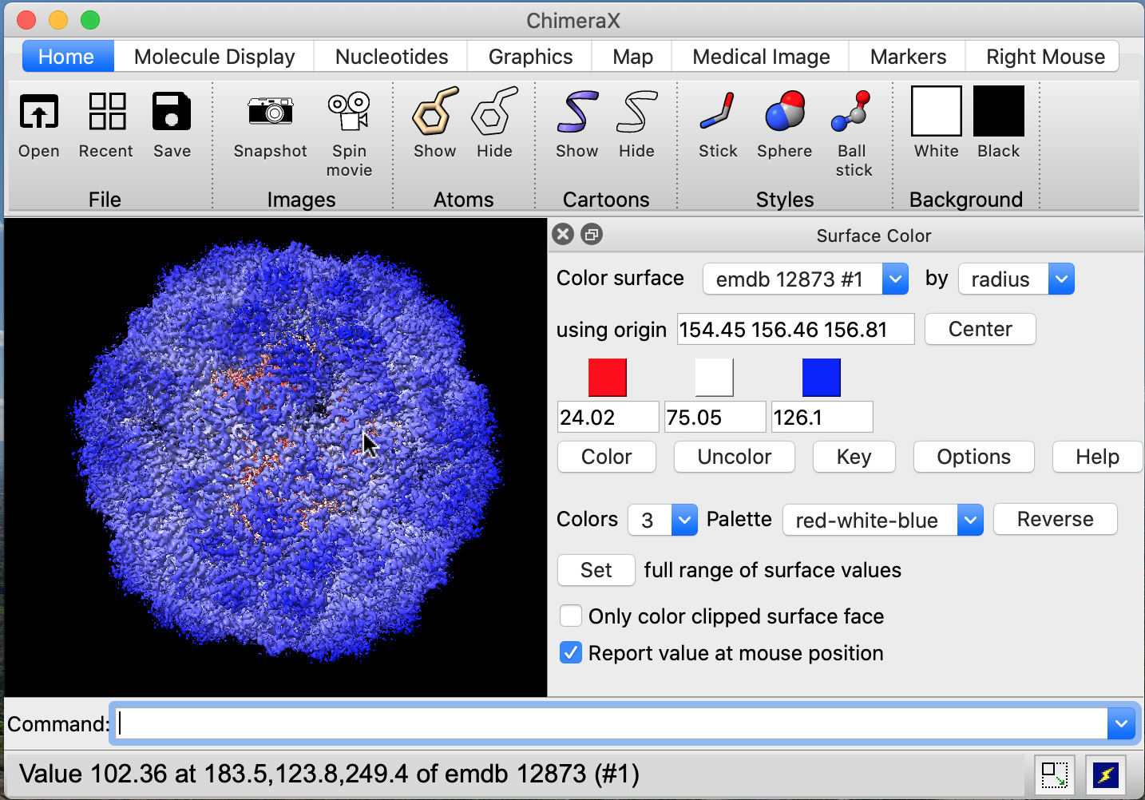Show atoms using the Atoms Show icon
The height and width of the screenshot is (800, 1145).
434,112
